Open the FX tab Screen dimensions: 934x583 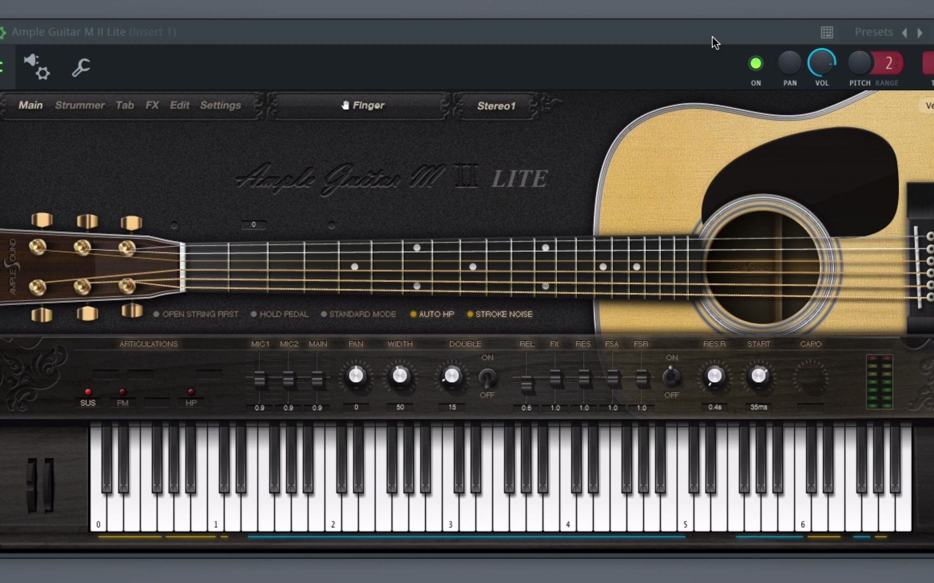152,105
